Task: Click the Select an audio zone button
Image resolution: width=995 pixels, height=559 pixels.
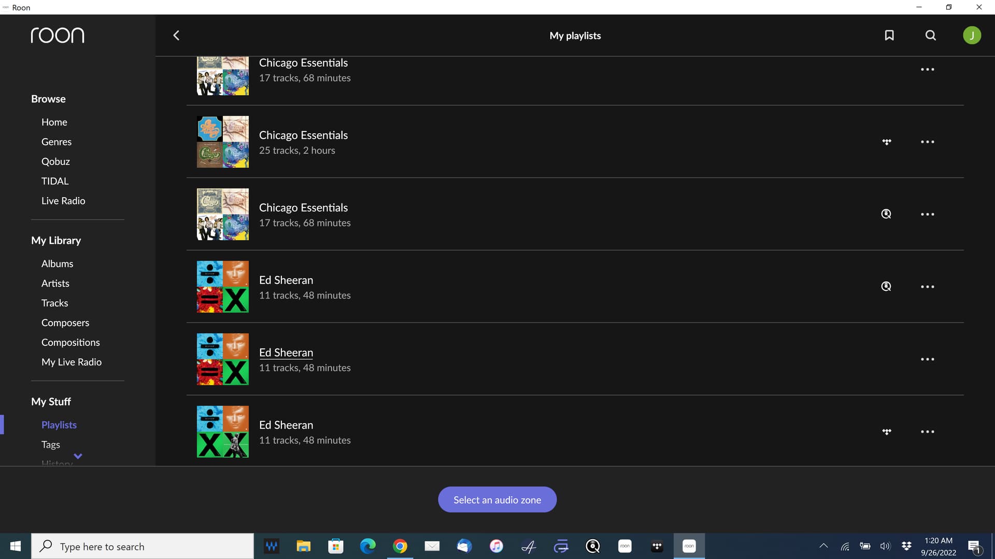Action: 497,499
